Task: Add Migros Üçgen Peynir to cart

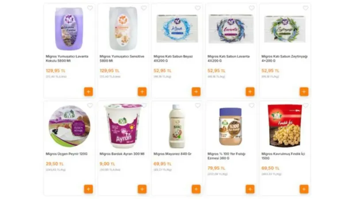Action: [88, 189]
